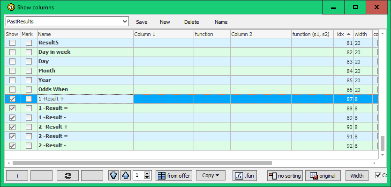The height and width of the screenshot is (187, 391).
Task: Click the refresh arrows button in bottom toolbar
Action: [x=68, y=176]
